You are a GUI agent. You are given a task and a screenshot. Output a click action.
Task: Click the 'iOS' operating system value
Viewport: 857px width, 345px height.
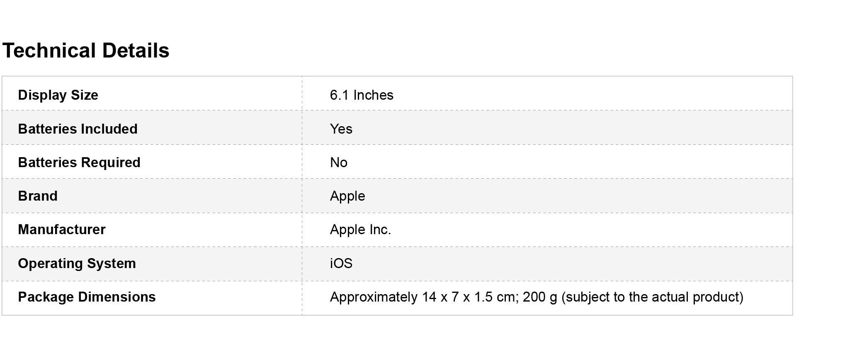point(341,264)
